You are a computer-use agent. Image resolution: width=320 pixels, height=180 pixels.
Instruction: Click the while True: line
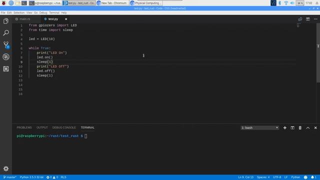[39, 48]
